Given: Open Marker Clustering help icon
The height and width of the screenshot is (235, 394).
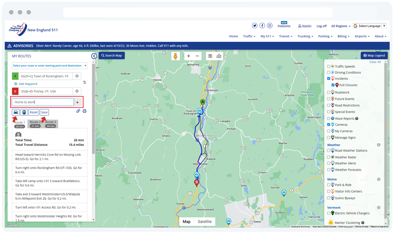Looking at the screenshot, I should pos(362,223).
